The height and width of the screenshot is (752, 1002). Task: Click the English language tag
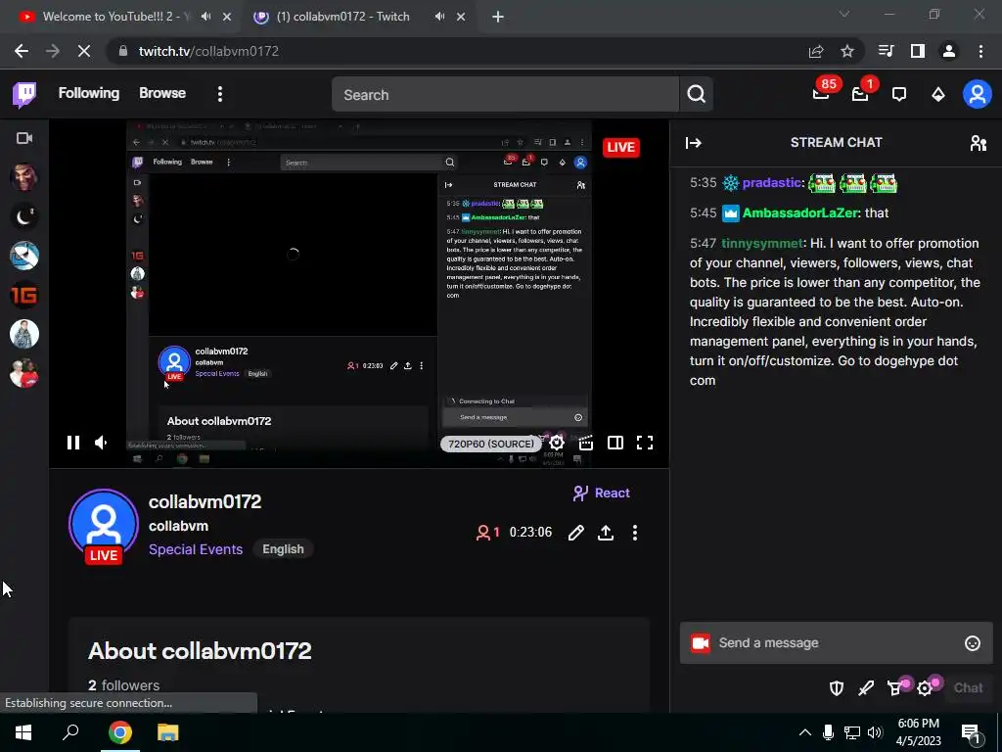coord(283,549)
